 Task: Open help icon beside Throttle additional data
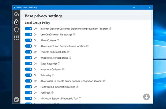68,52
